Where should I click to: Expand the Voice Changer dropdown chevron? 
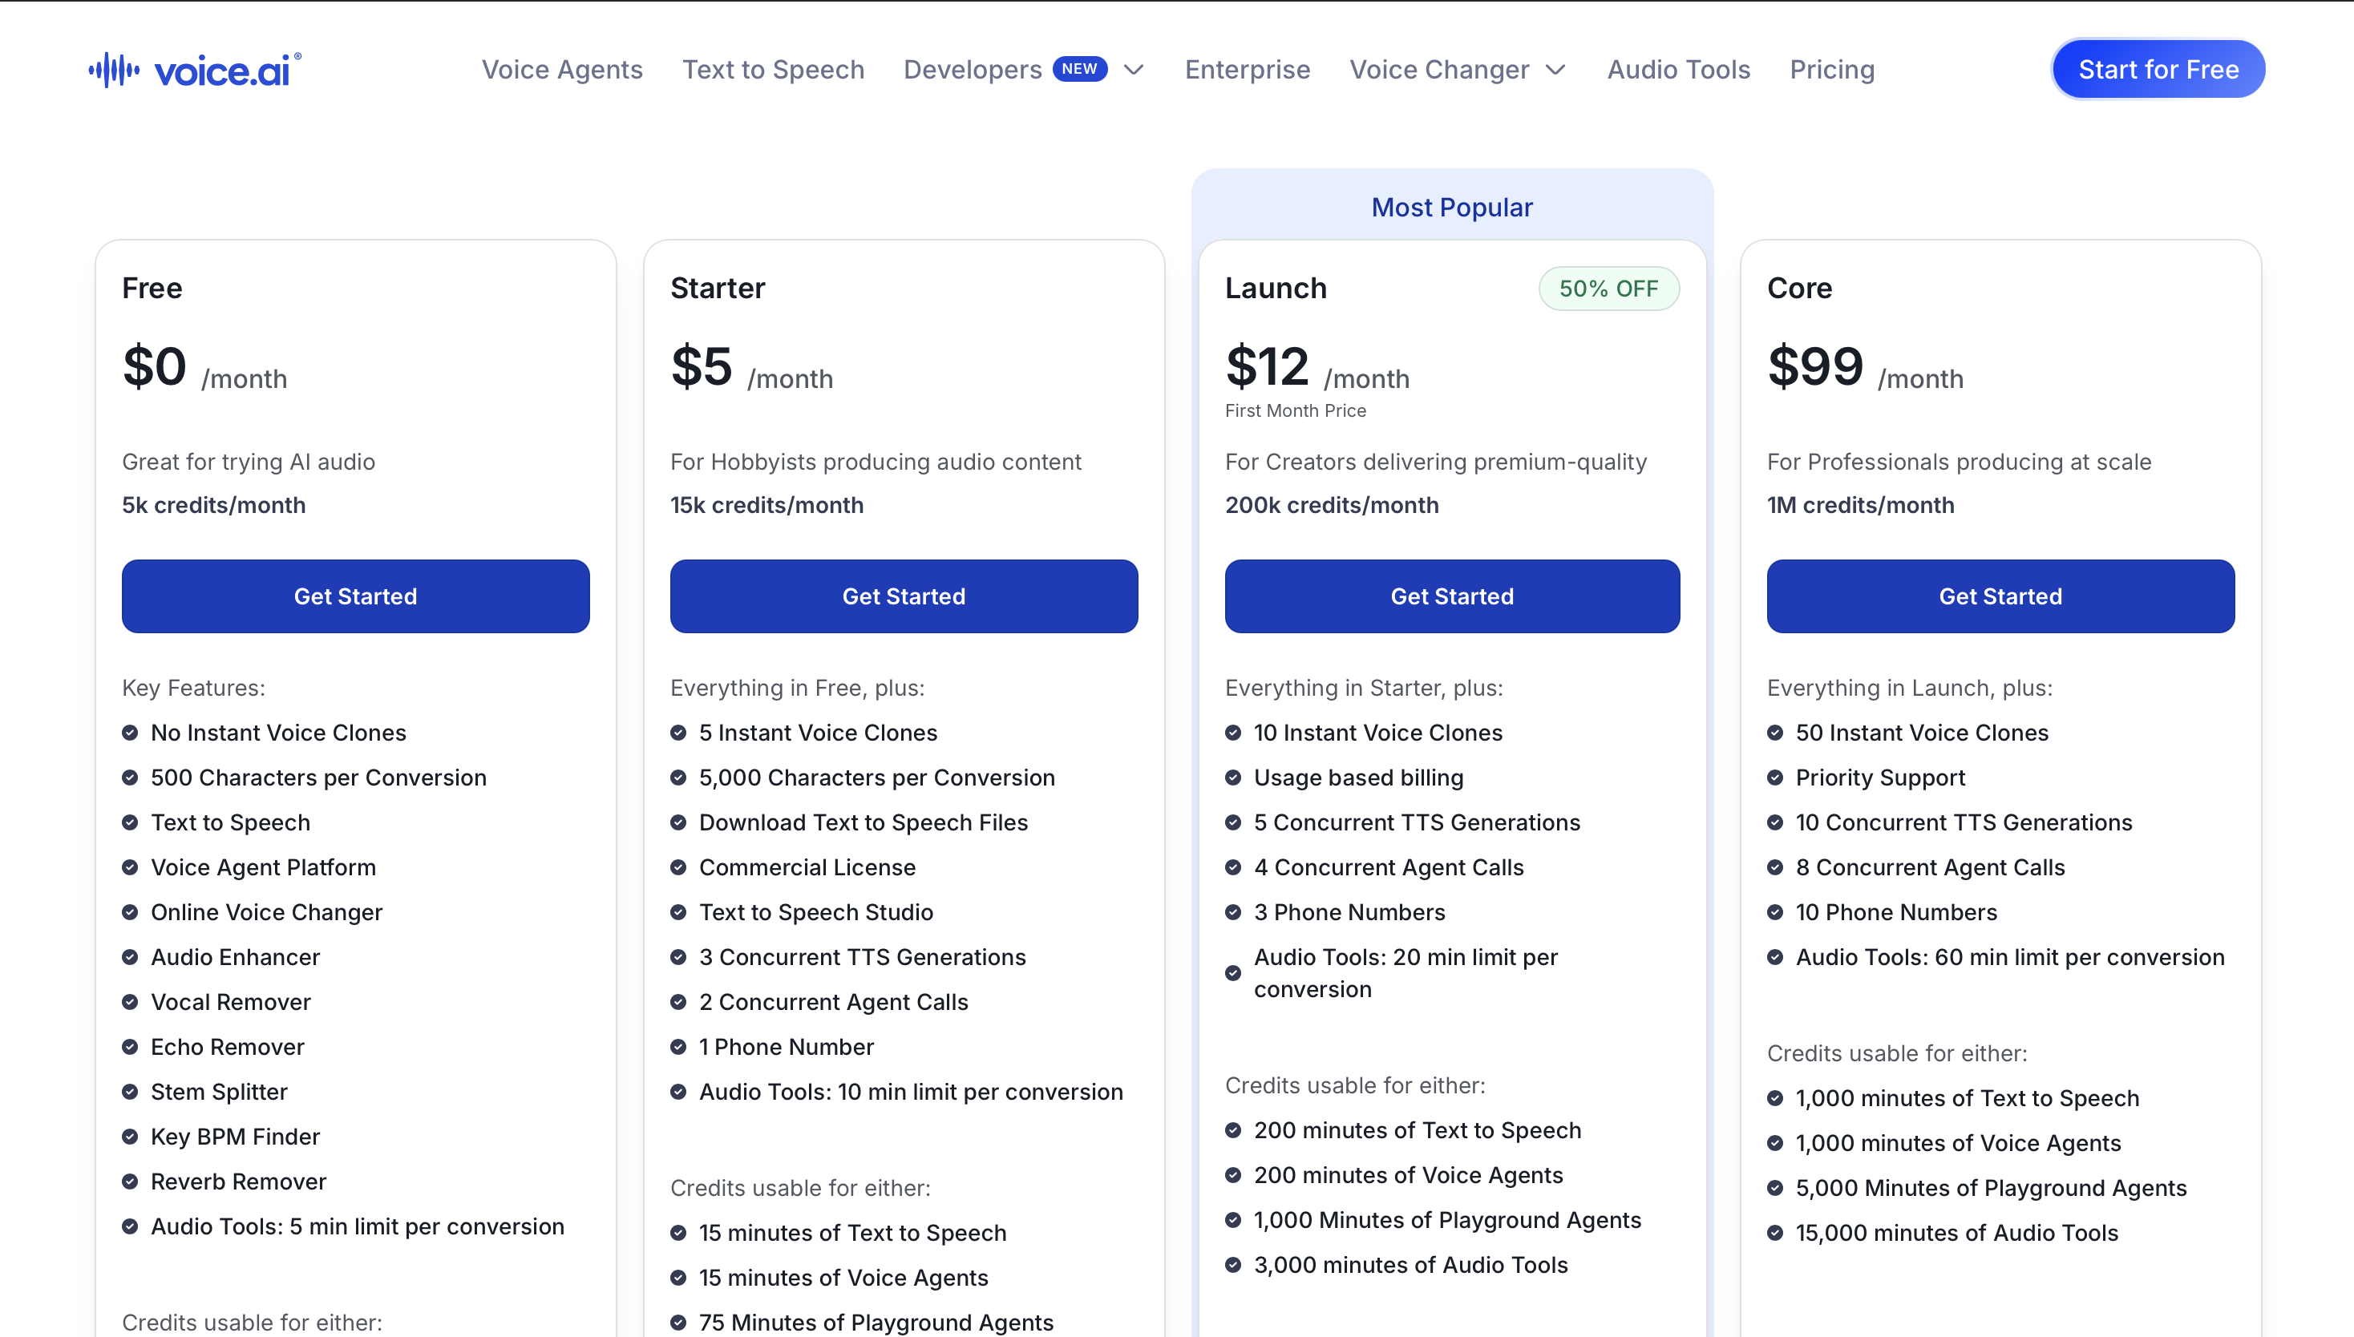coord(1555,70)
